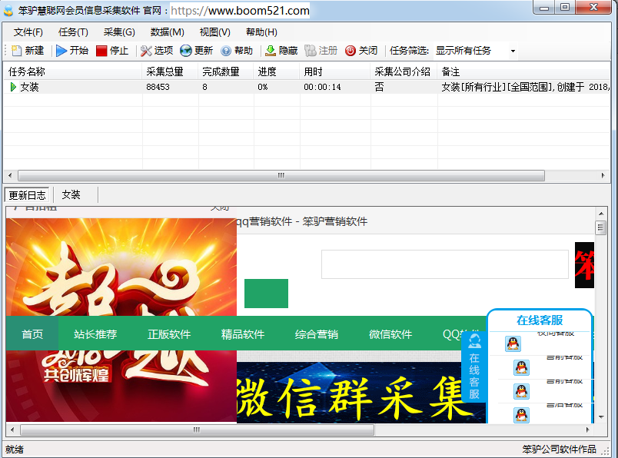The height and width of the screenshot is (458, 618).
Task: Click the red 关闭 power icon
Action: pyautogui.click(x=350, y=51)
